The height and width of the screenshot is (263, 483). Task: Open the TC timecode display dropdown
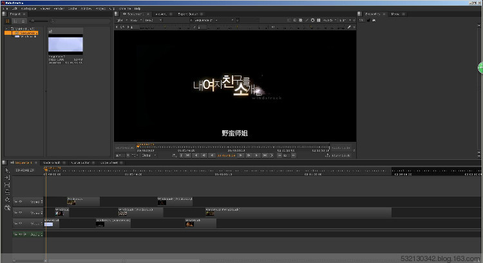tap(135, 155)
